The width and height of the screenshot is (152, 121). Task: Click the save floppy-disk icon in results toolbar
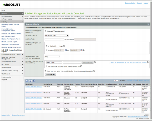pyautogui.click(x=34, y=81)
